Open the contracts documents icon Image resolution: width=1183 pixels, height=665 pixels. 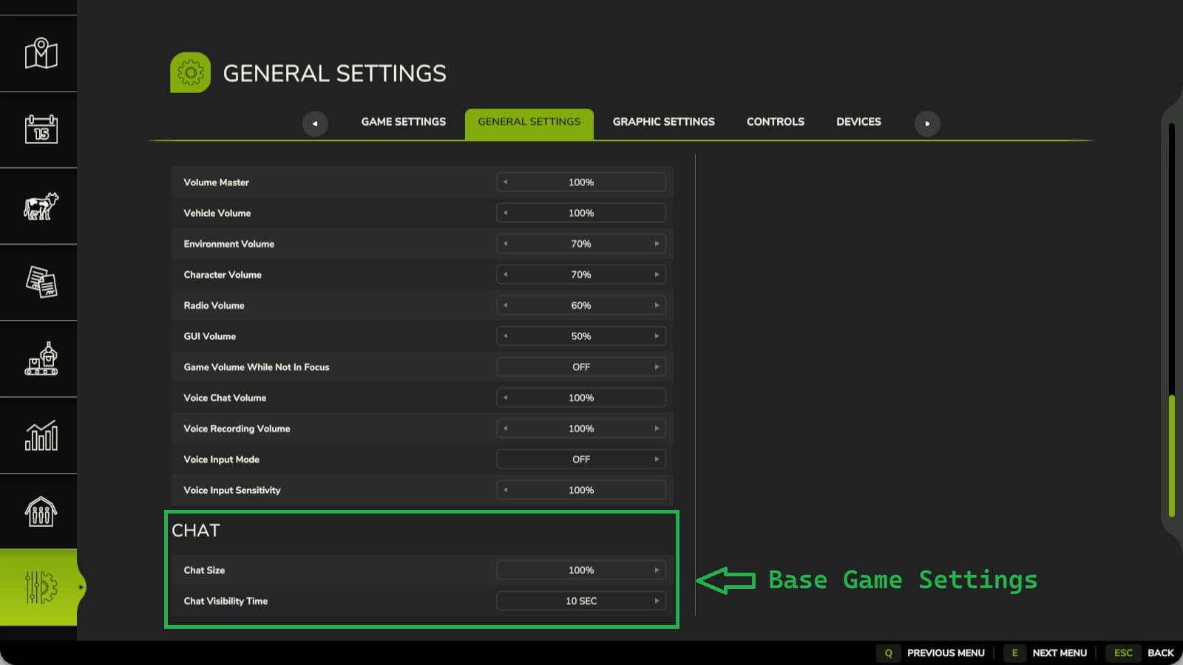pyautogui.click(x=41, y=282)
